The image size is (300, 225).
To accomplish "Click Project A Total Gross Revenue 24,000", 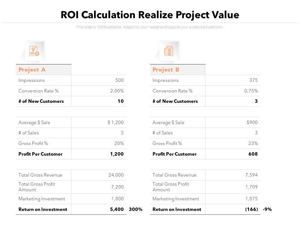I will pyautogui.click(x=116, y=175).
